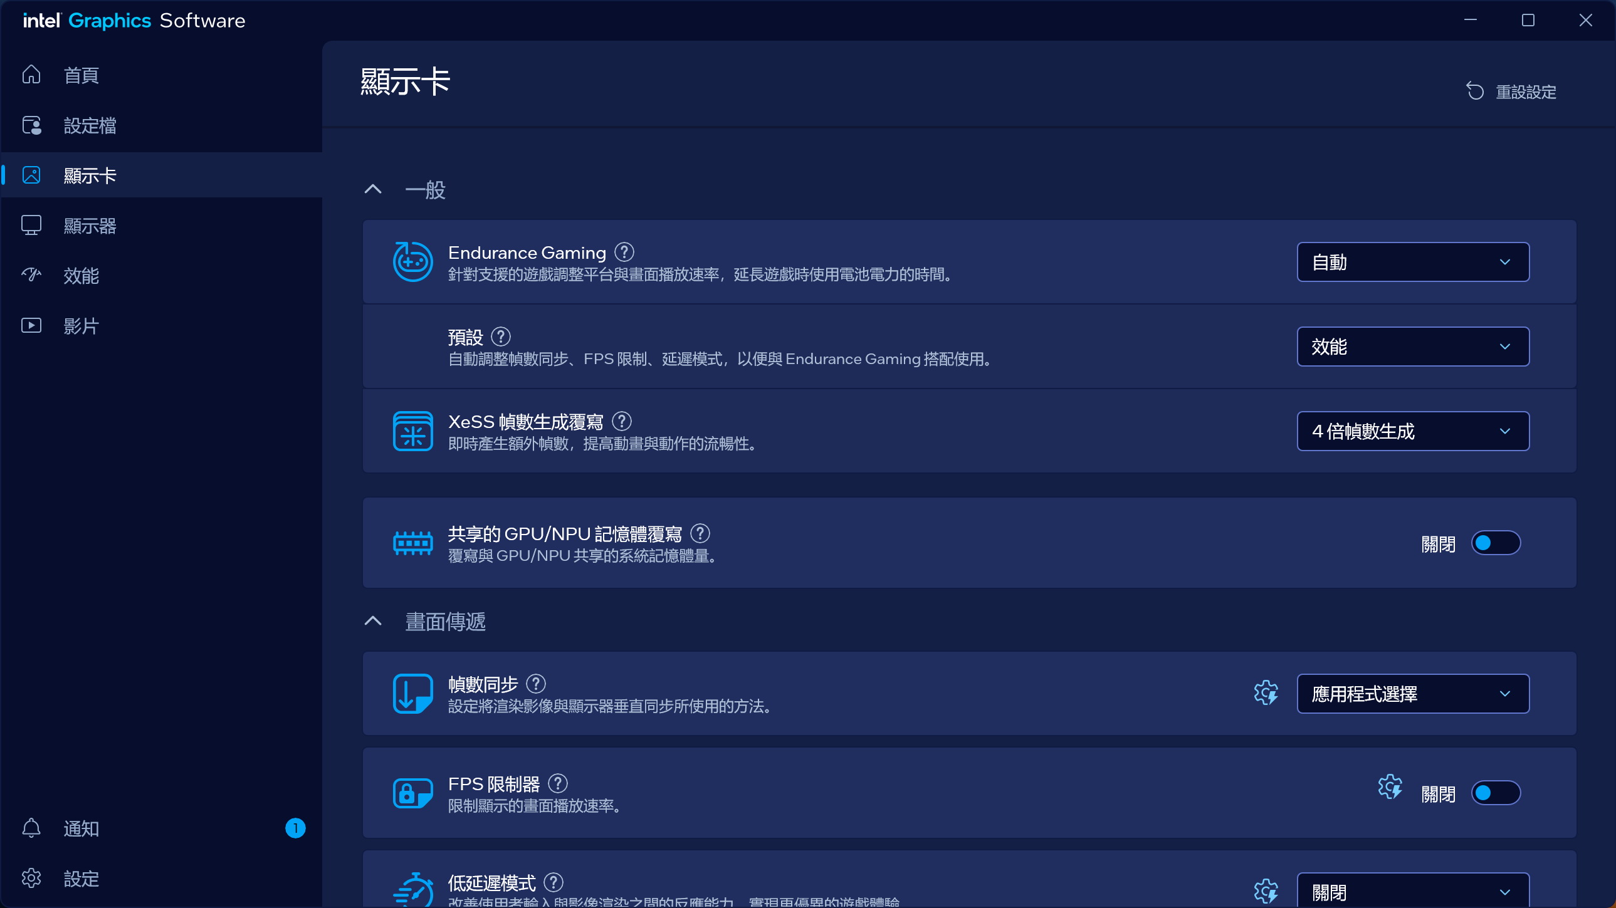Click the help icon next to 預設
The image size is (1616, 908).
tap(501, 337)
